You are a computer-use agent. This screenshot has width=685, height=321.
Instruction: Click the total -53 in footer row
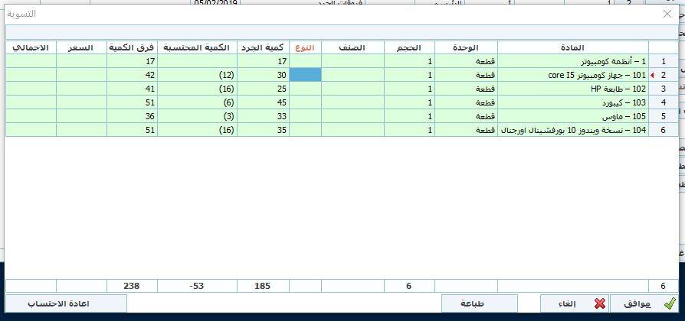click(x=197, y=286)
